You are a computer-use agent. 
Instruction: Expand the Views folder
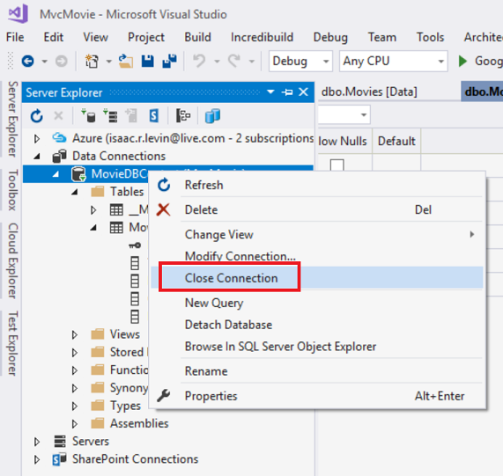click(75, 334)
